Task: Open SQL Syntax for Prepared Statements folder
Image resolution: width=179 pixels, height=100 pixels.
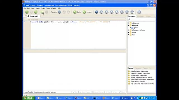Action: (x=142, y=84)
